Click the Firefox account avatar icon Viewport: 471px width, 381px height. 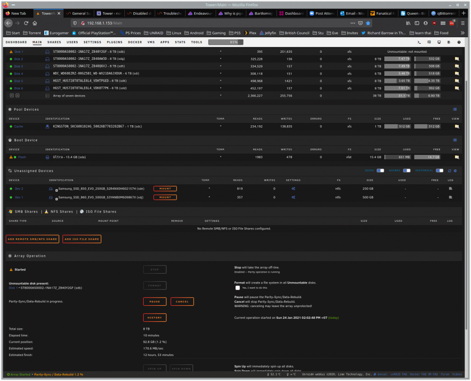pos(426,23)
